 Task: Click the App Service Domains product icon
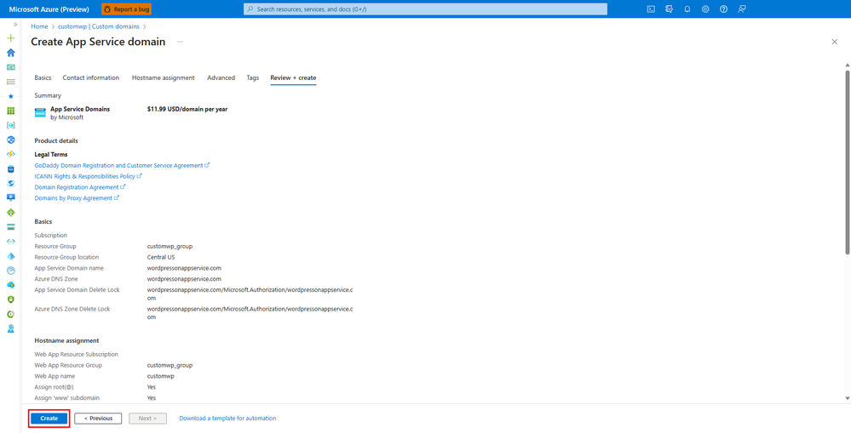tap(40, 113)
